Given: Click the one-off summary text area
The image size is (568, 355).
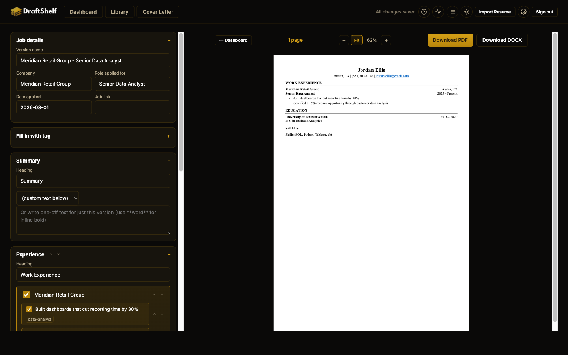Looking at the screenshot, I should pos(93,220).
